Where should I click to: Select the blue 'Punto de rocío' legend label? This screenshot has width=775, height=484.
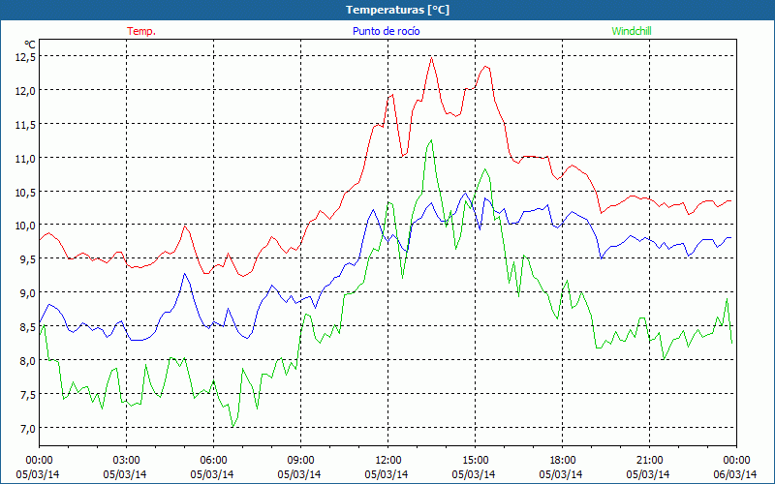click(x=386, y=31)
